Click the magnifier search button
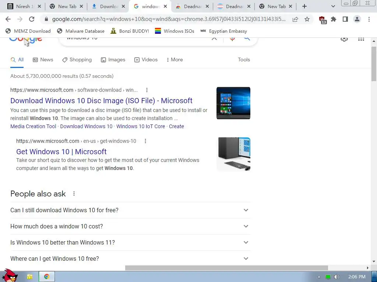 point(247,39)
